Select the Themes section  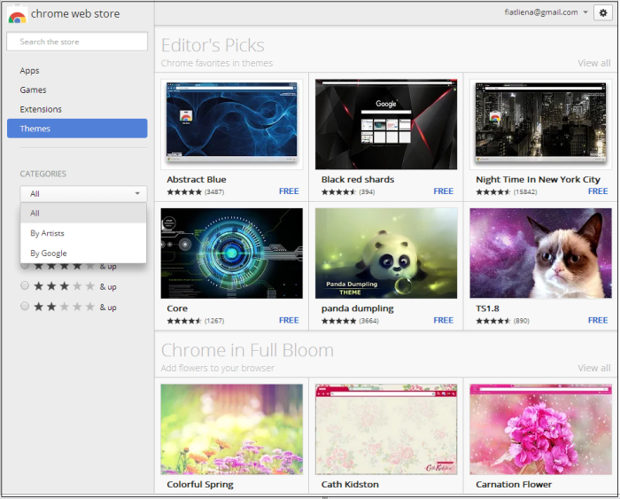pos(77,129)
